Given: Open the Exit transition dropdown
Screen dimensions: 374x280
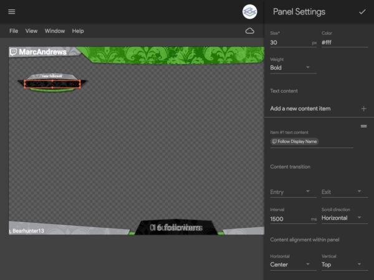Looking at the screenshot, I should pyautogui.click(x=345, y=192).
